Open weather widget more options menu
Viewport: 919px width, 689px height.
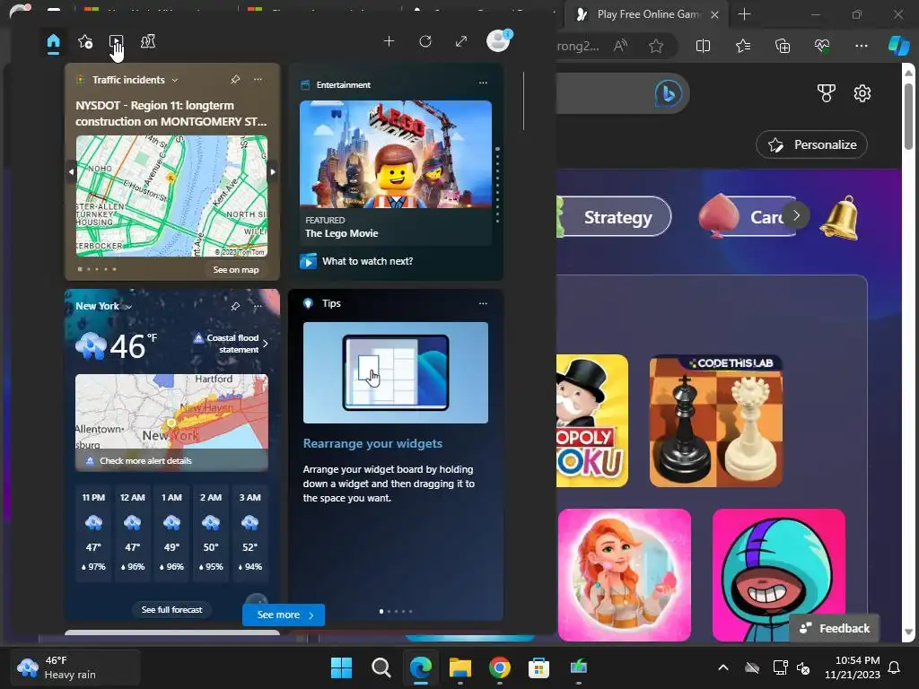[258, 306]
